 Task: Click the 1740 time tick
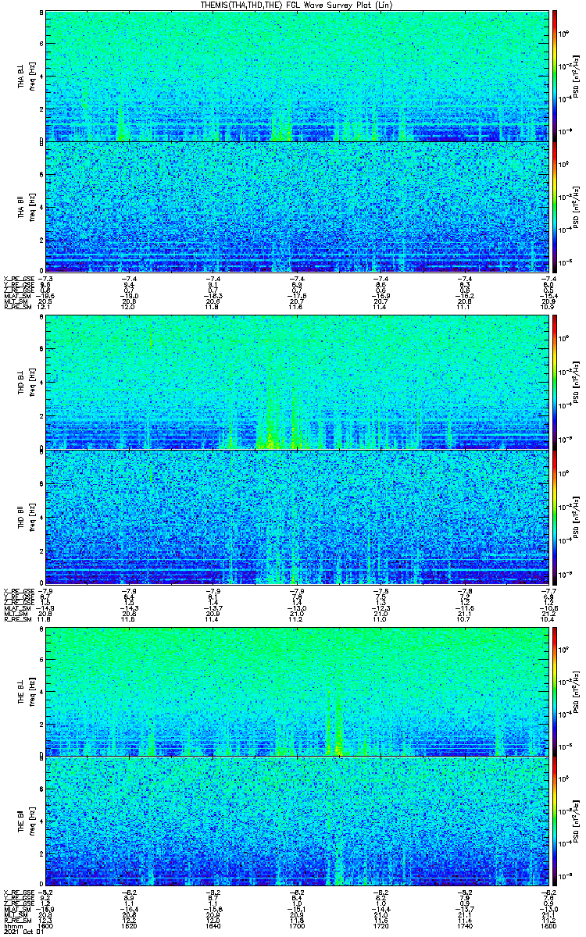pos(464,927)
